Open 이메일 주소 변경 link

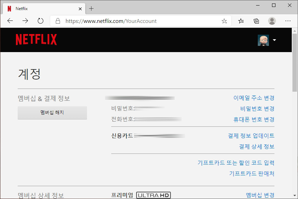(254, 98)
